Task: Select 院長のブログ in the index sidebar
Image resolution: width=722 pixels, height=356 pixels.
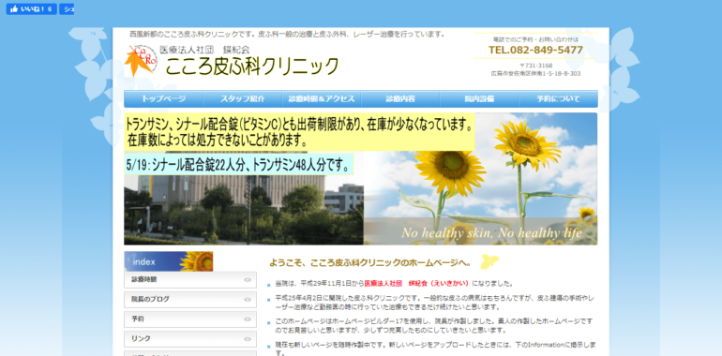Action: point(190,300)
